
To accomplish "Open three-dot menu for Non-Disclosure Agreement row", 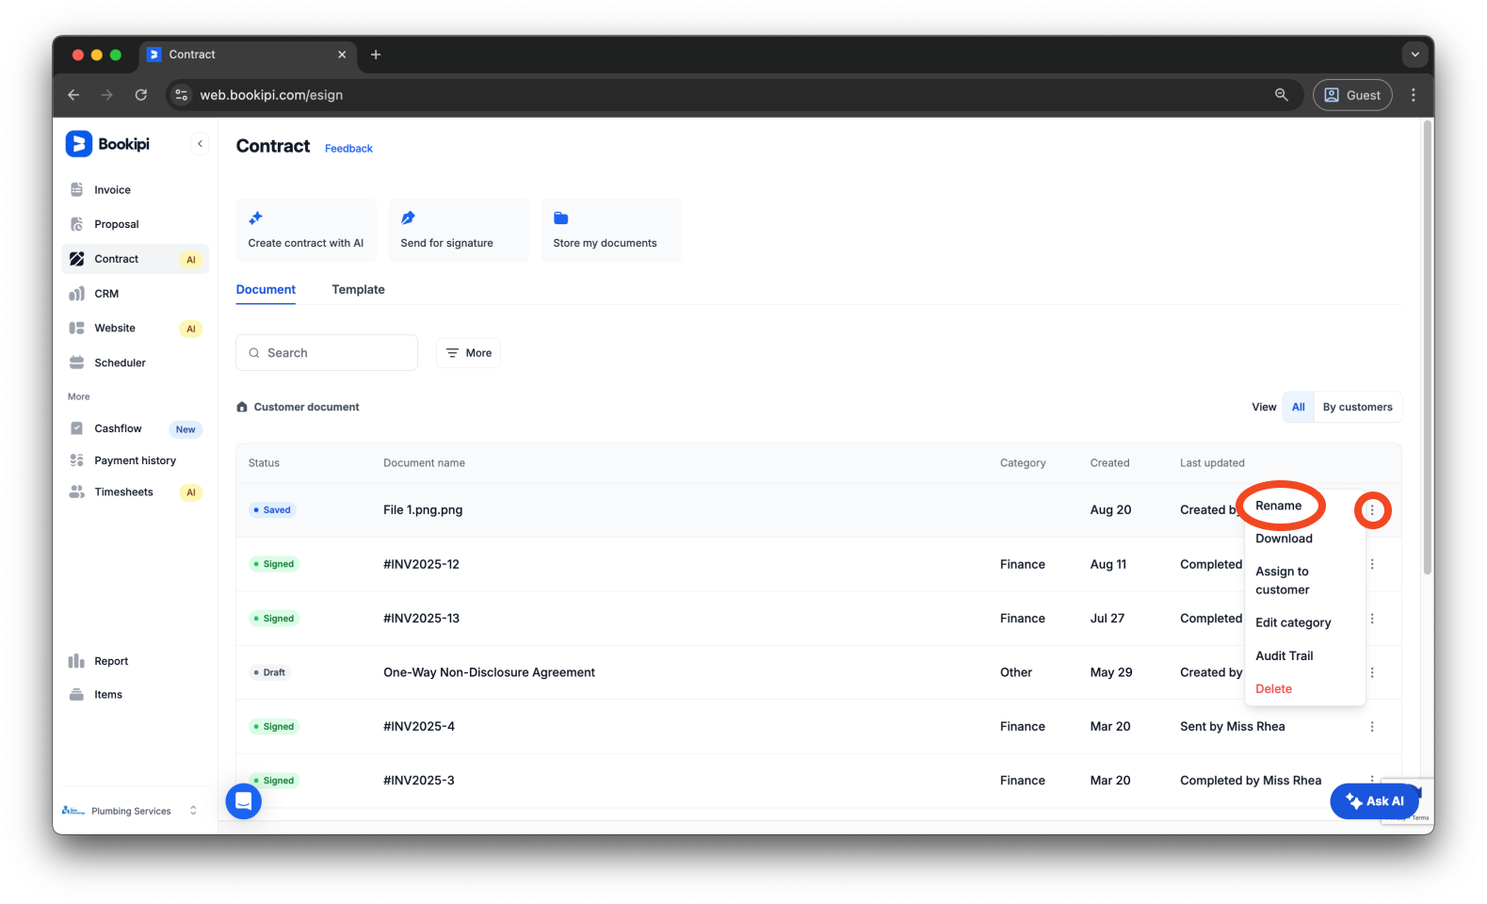I will tap(1372, 672).
